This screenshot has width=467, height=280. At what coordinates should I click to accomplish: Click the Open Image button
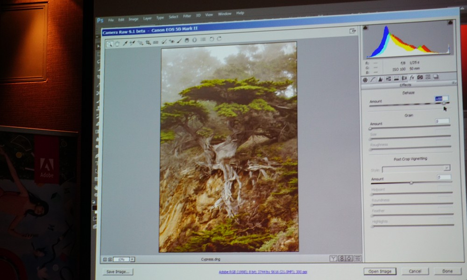click(380, 271)
